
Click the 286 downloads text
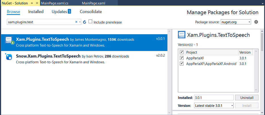[117, 56]
